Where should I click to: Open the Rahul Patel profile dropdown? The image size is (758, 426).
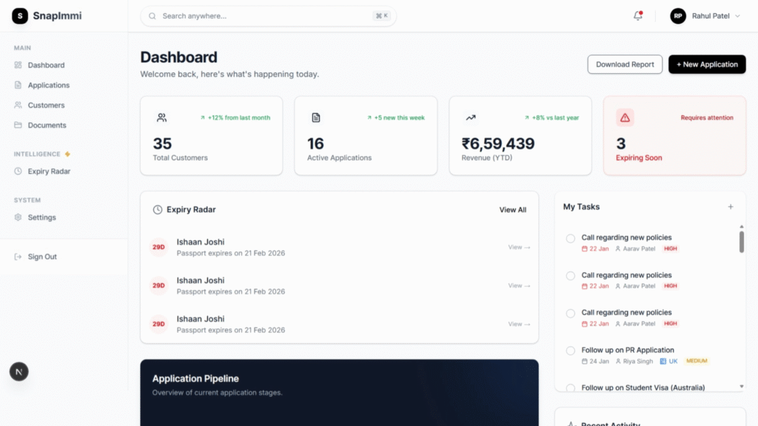(x=705, y=16)
